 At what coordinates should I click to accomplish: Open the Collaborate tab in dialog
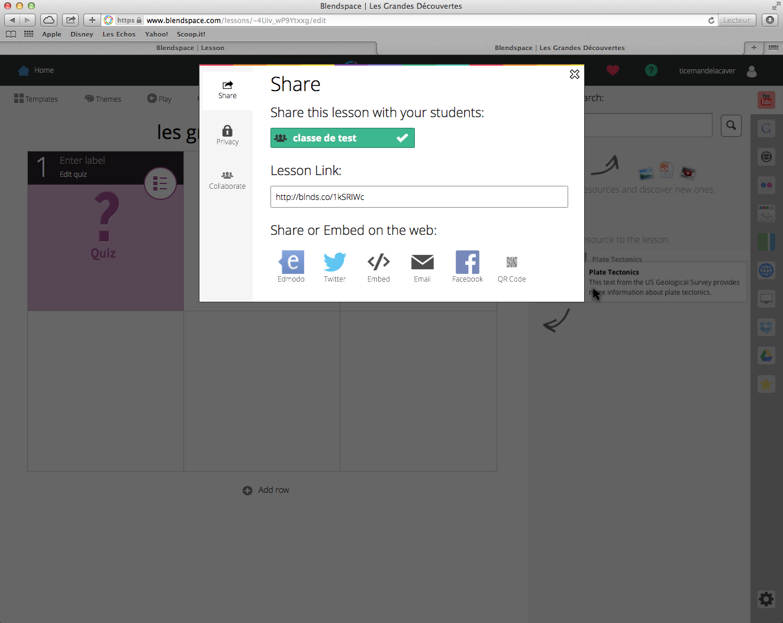tap(227, 180)
